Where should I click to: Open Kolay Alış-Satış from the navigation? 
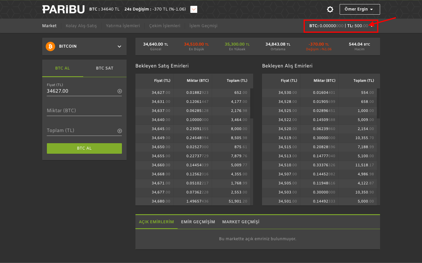(x=81, y=26)
